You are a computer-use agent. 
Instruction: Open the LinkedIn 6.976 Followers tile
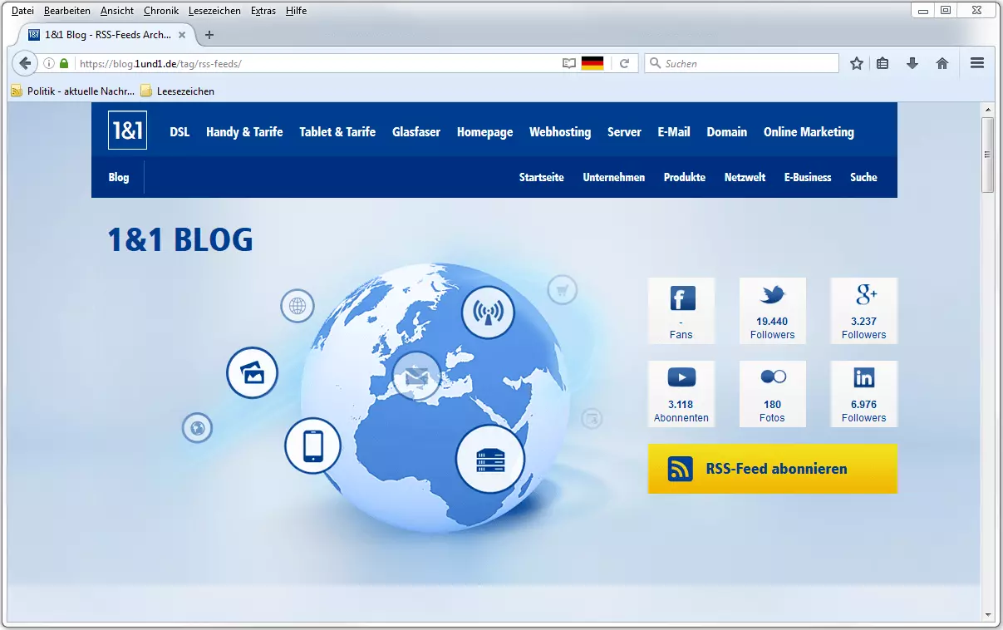click(864, 394)
